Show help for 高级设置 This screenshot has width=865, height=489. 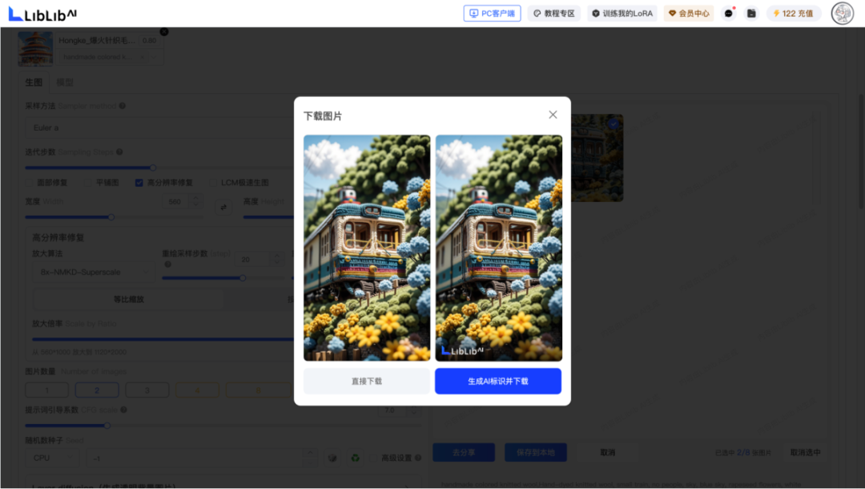click(418, 458)
